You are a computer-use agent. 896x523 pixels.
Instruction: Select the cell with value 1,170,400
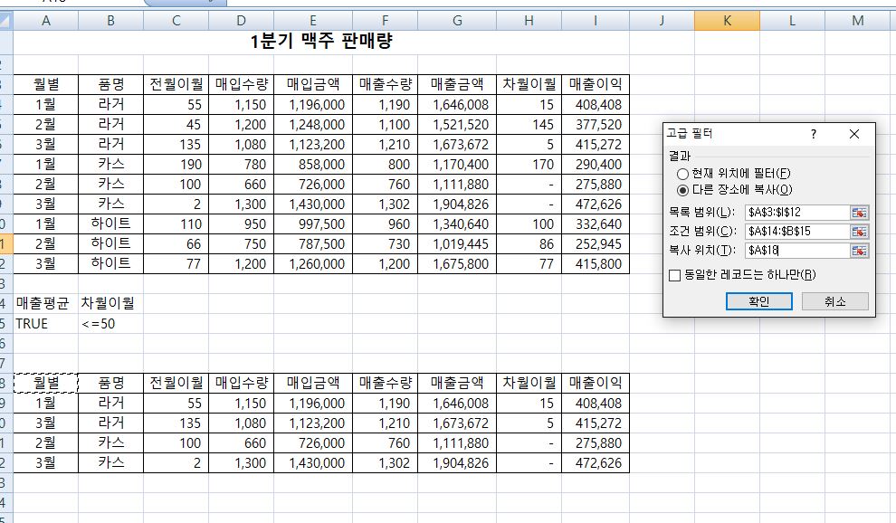(457, 165)
